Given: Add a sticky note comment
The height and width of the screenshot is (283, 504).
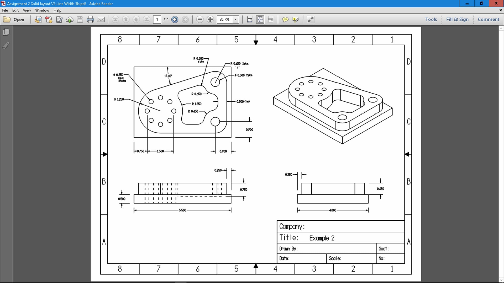Looking at the screenshot, I should [x=285, y=19].
